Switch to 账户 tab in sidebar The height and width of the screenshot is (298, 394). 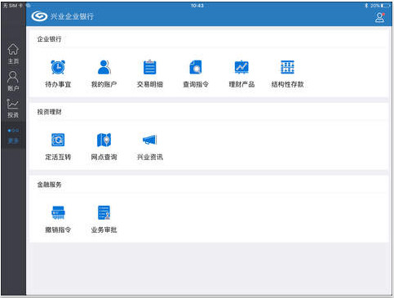13,81
